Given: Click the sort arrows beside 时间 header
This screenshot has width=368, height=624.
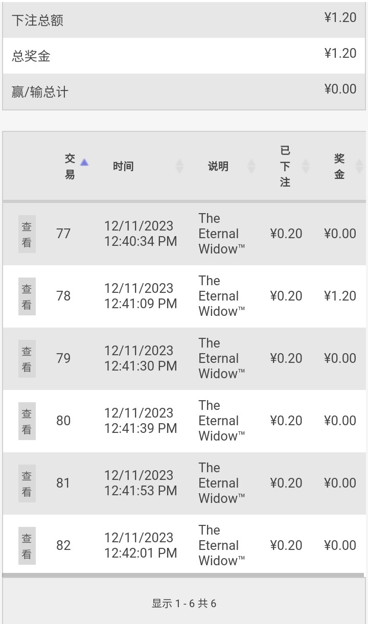Looking at the screenshot, I should [179, 166].
